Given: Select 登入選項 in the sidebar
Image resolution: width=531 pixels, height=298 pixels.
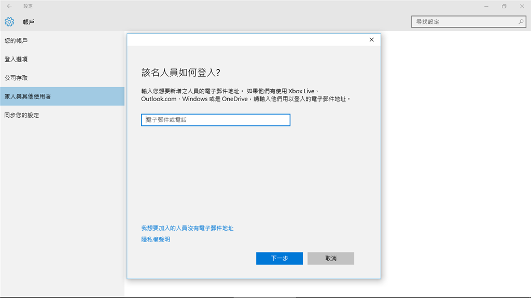Looking at the screenshot, I should (x=62, y=59).
